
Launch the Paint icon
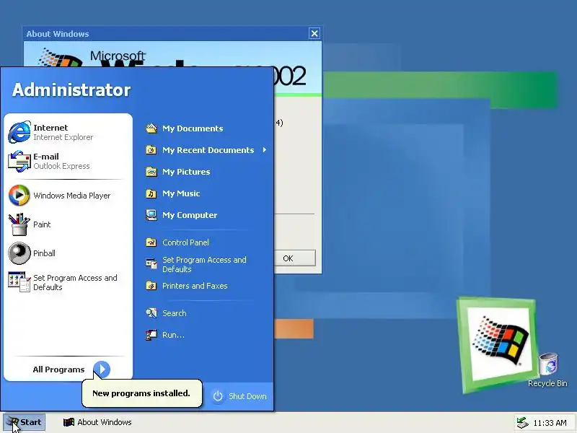pos(19,224)
